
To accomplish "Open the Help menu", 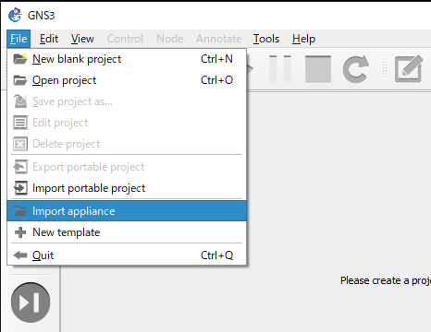I will coord(303,39).
